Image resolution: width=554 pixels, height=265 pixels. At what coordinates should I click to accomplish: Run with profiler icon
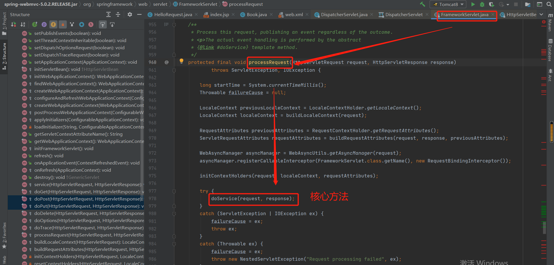[501, 4]
